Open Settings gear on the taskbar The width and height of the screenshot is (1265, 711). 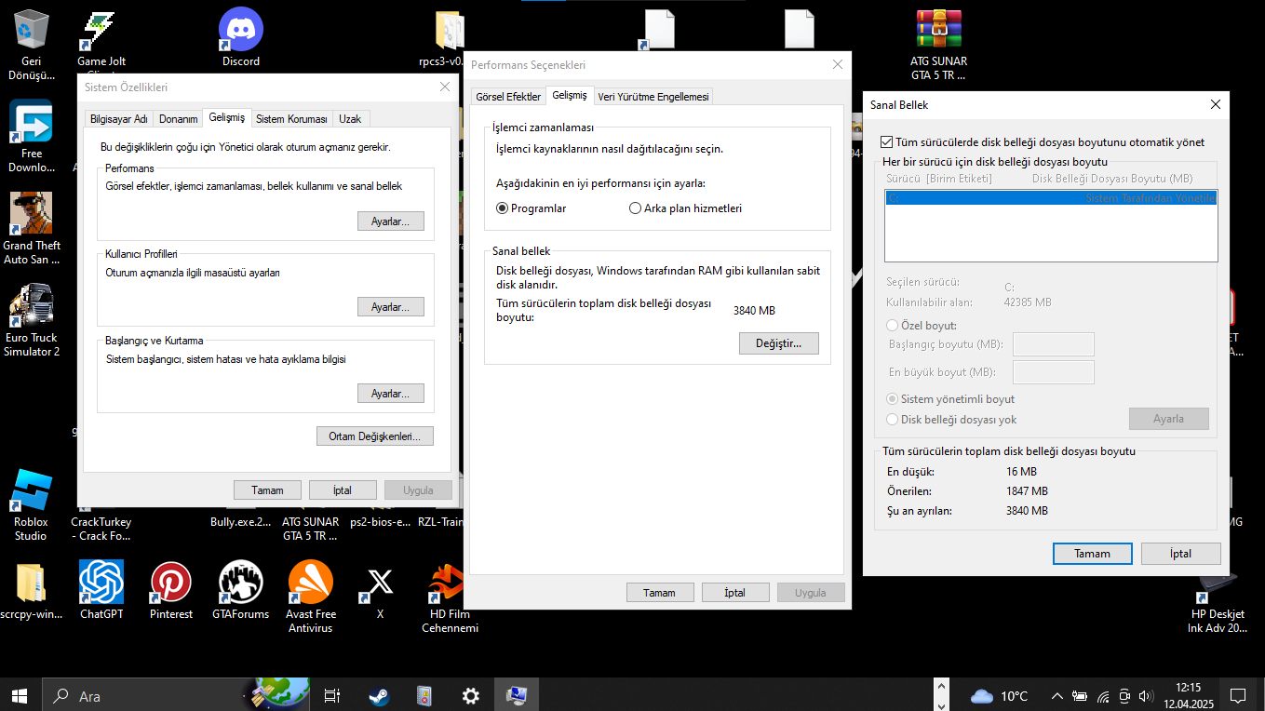(471, 695)
